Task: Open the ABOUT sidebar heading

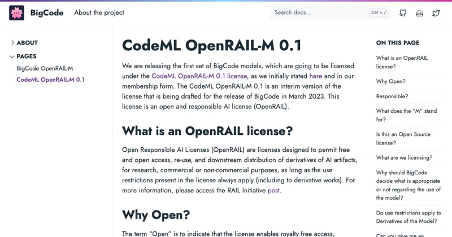Action: (x=27, y=43)
